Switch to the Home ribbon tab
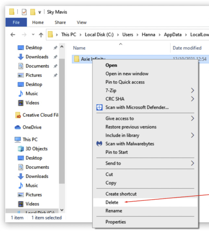The width and height of the screenshot is (209, 236). tap(38, 22)
